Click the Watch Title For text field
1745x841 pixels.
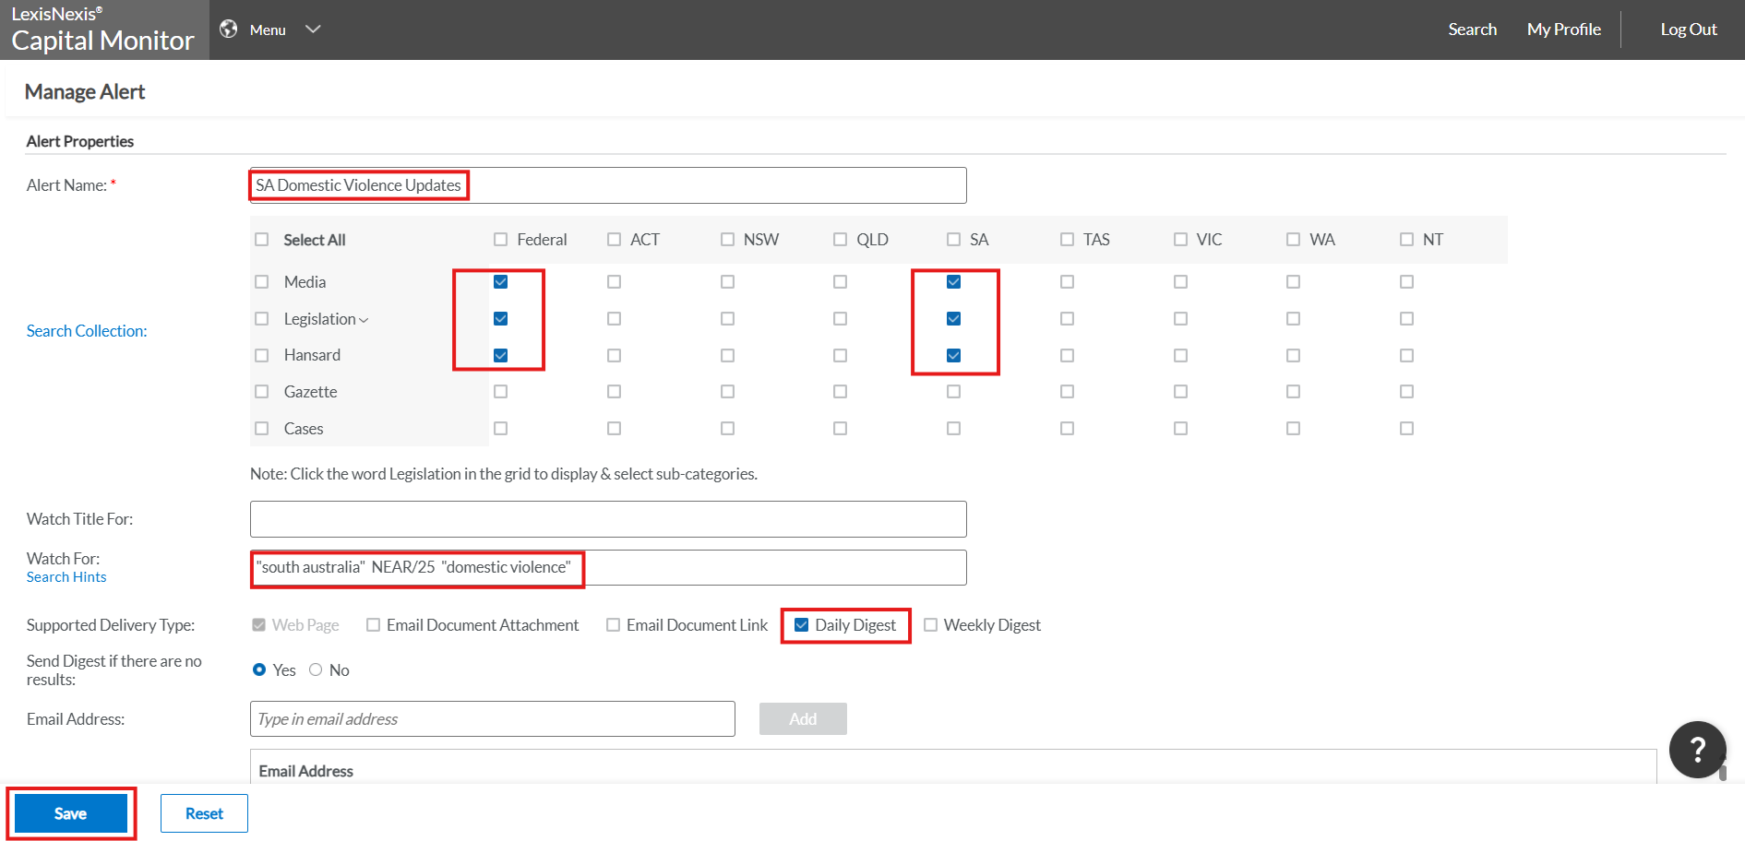pyautogui.click(x=608, y=519)
